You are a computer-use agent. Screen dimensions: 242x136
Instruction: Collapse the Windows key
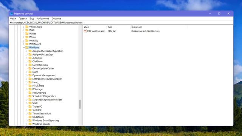pos(24,48)
